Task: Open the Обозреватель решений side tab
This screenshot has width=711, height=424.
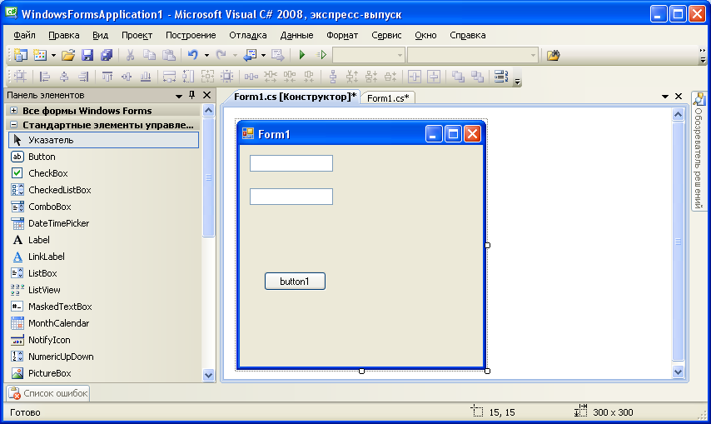Action: coord(699,152)
